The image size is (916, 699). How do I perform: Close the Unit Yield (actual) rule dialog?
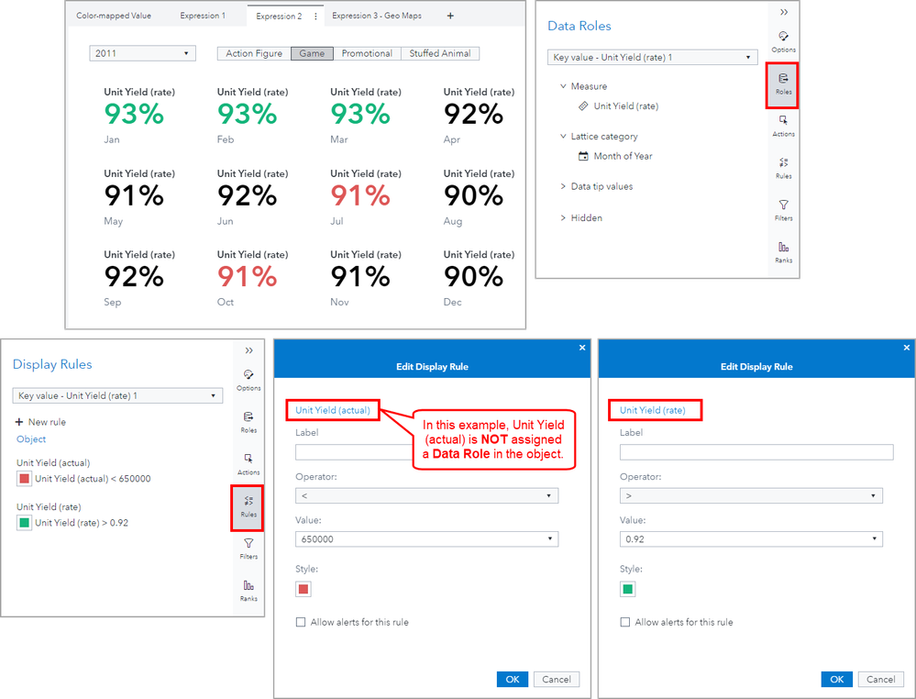click(582, 348)
